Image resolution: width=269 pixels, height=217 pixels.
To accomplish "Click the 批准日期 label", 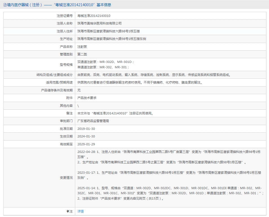I will click(66, 129).
